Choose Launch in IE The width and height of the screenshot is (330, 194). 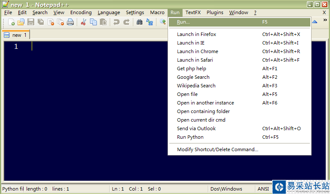pos(240,43)
